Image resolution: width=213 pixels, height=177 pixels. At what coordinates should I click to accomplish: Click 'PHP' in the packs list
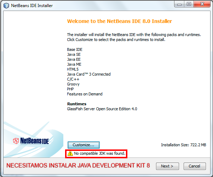pos(70,89)
